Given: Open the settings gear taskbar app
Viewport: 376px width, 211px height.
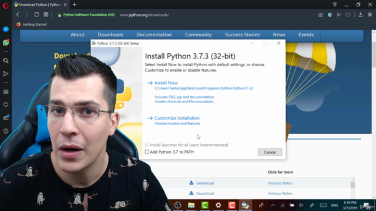Looking at the screenshot, I should coord(218,205).
